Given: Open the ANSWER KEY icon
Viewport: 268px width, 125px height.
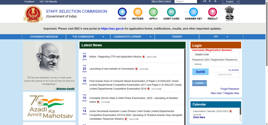Looking at the screenshot, I should pyautogui.click(x=193, y=12).
